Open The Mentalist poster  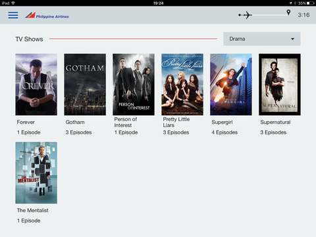tap(36, 172)
